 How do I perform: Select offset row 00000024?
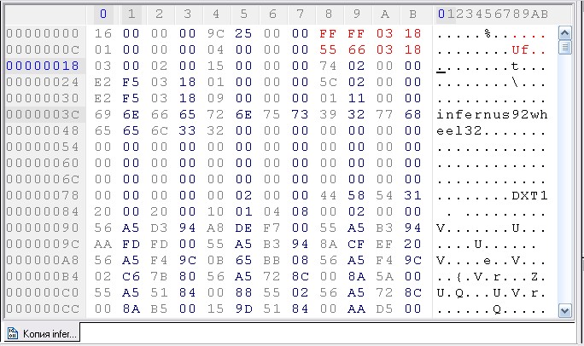click(x=43, y=82)
